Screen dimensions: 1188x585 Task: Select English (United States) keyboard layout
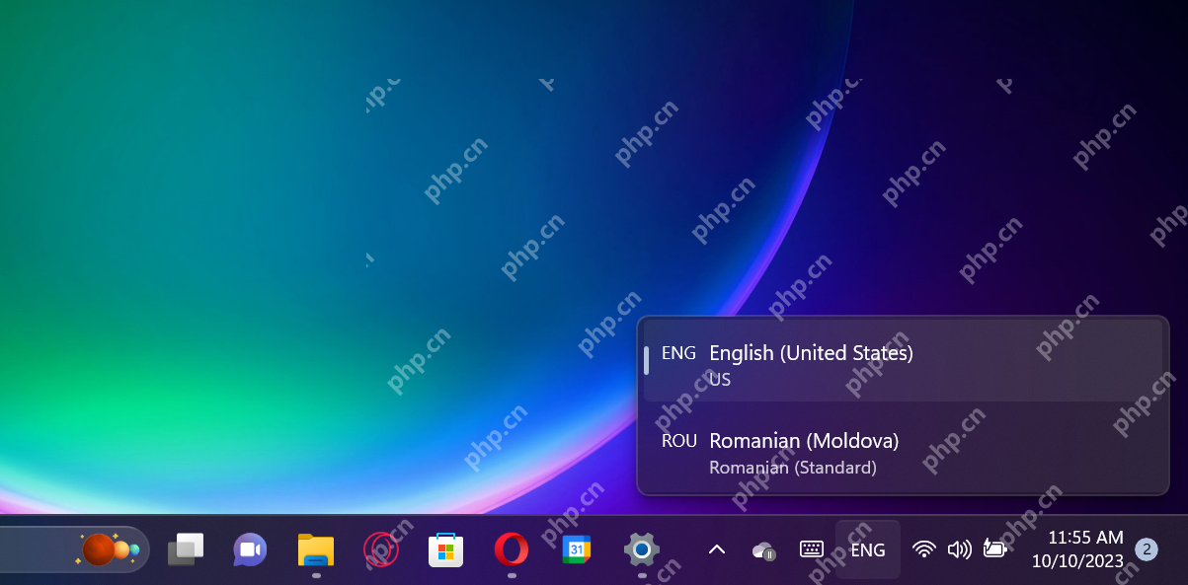click(x=903, y=361)
